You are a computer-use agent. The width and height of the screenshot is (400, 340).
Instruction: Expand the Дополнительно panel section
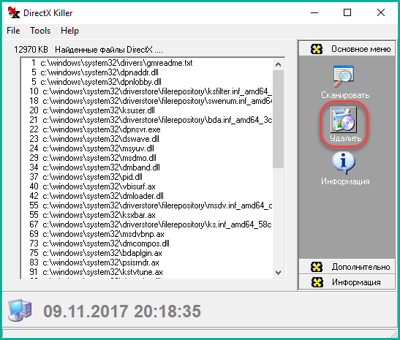pyautogui.click(x=347, y=267)
